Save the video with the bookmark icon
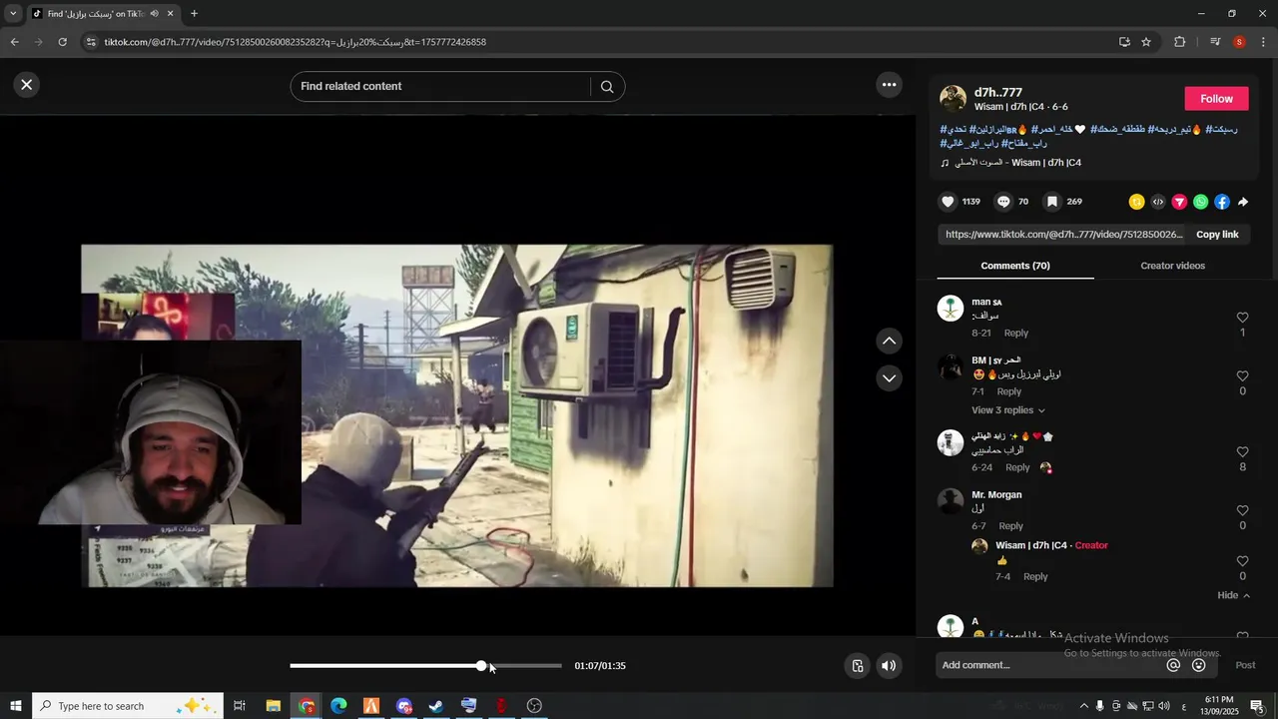The width and height of the screenshot is (1278, 719). [x=1051, y=202]
